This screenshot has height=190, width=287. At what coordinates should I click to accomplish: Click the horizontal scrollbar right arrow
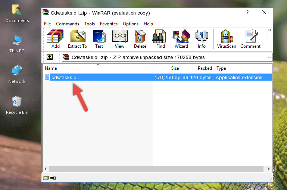point(268,169)
